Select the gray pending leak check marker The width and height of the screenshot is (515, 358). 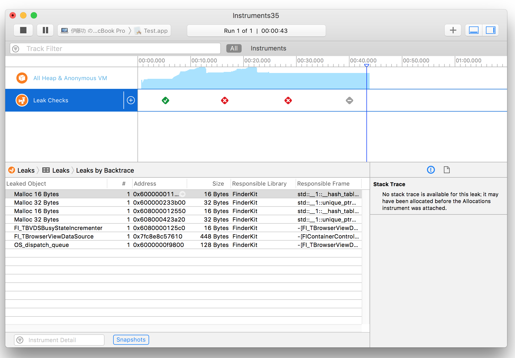click(350, 100)
